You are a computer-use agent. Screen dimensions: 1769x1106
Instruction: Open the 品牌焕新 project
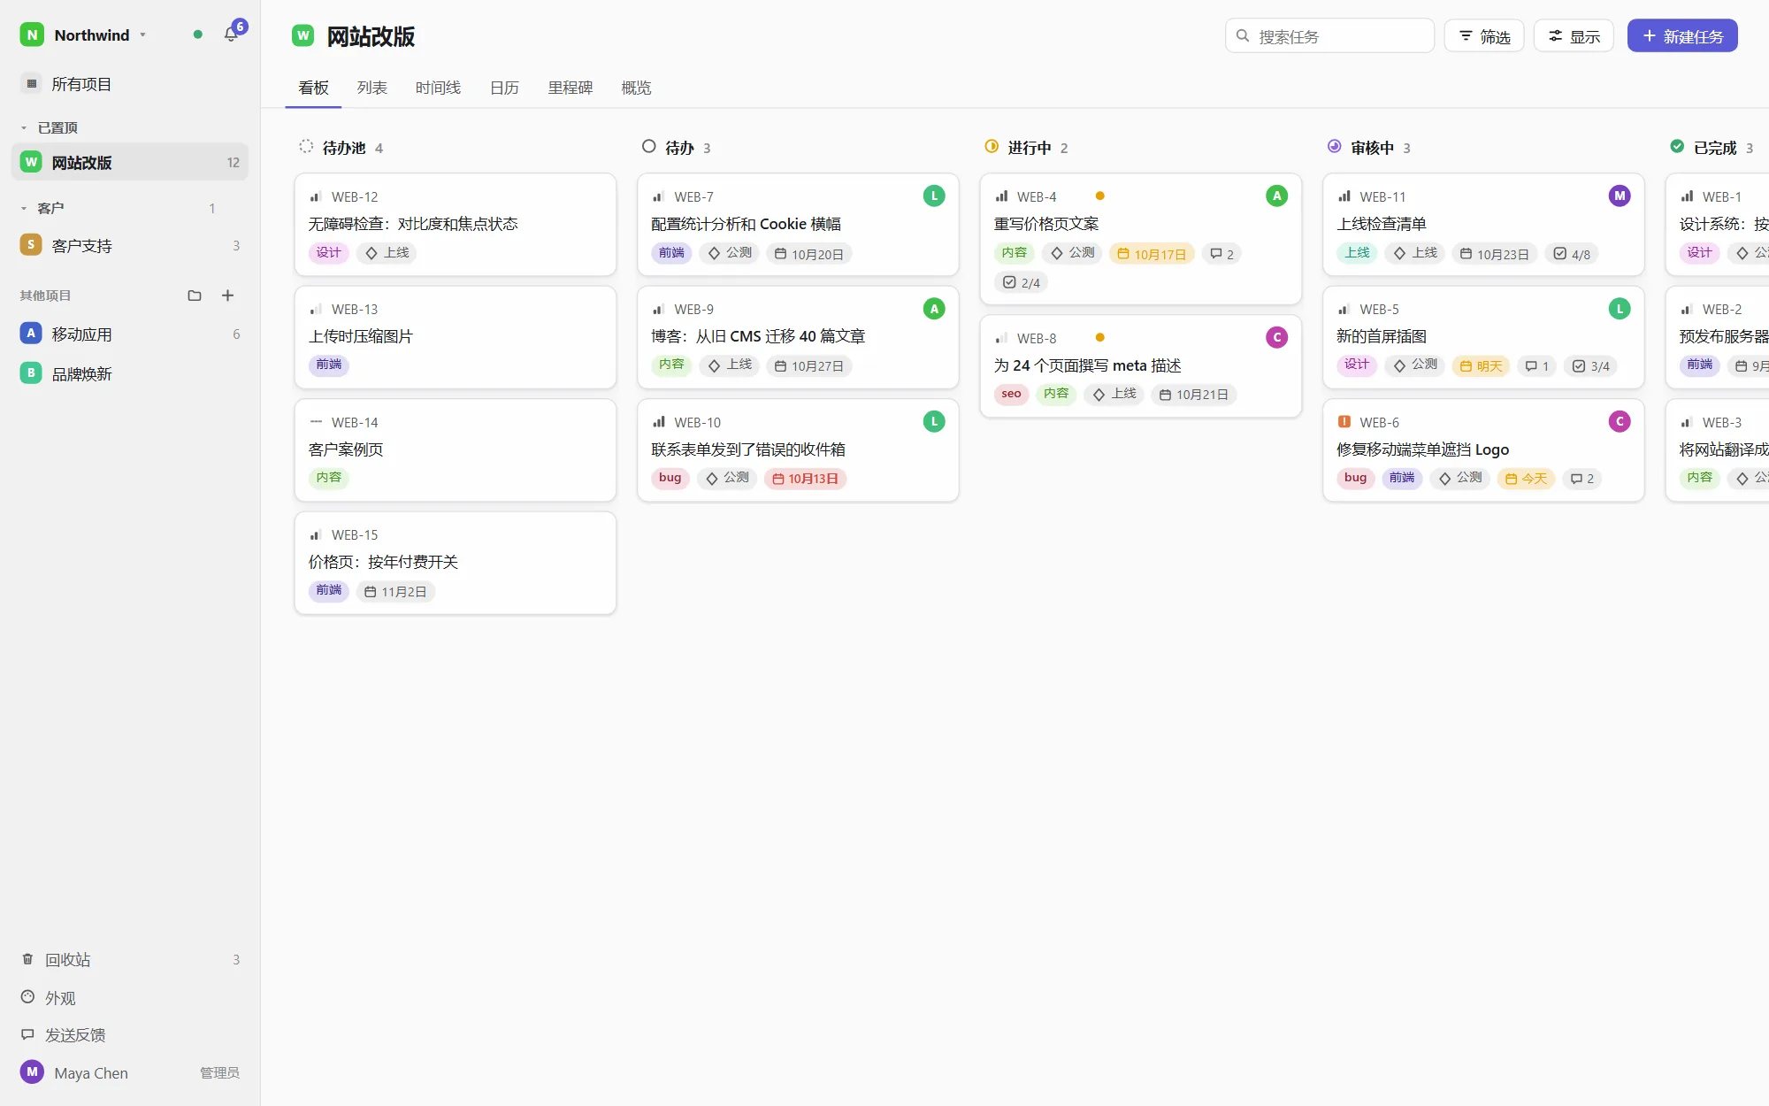pos(130,374)
